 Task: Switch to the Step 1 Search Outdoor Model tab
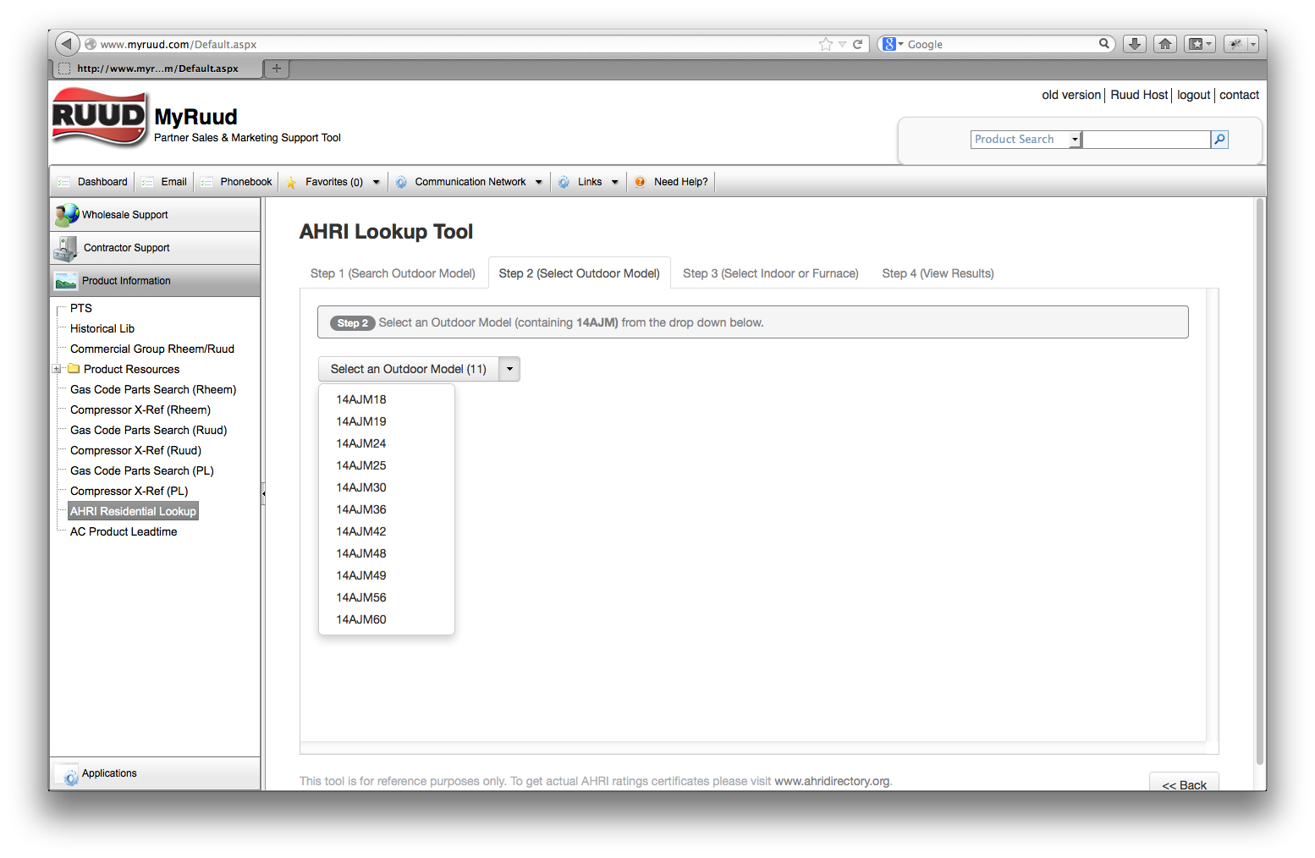pos(393,272)
